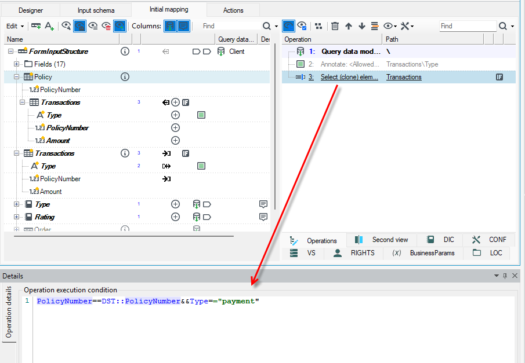Pin the Details panel
The image size is (525, 363).
pos(505,276)
